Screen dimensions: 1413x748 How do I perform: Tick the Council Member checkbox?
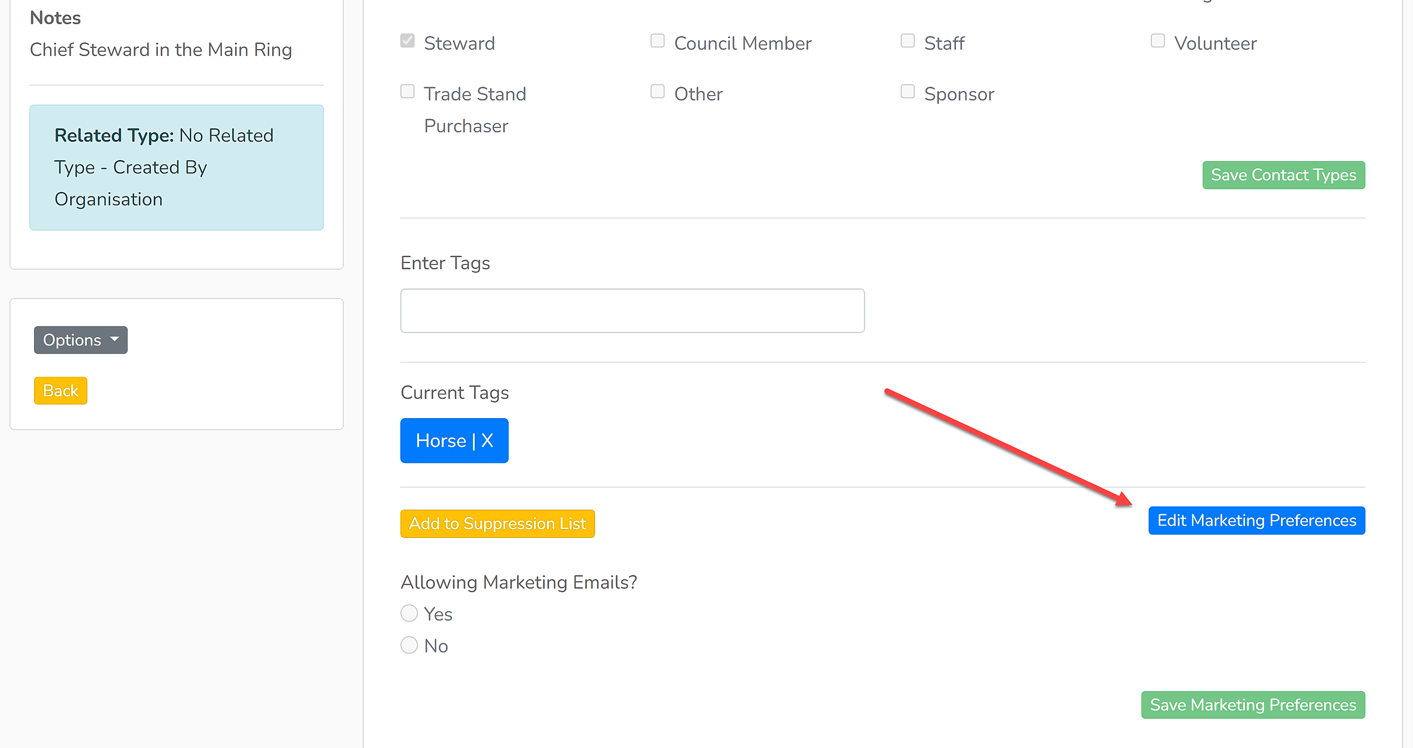657,41
